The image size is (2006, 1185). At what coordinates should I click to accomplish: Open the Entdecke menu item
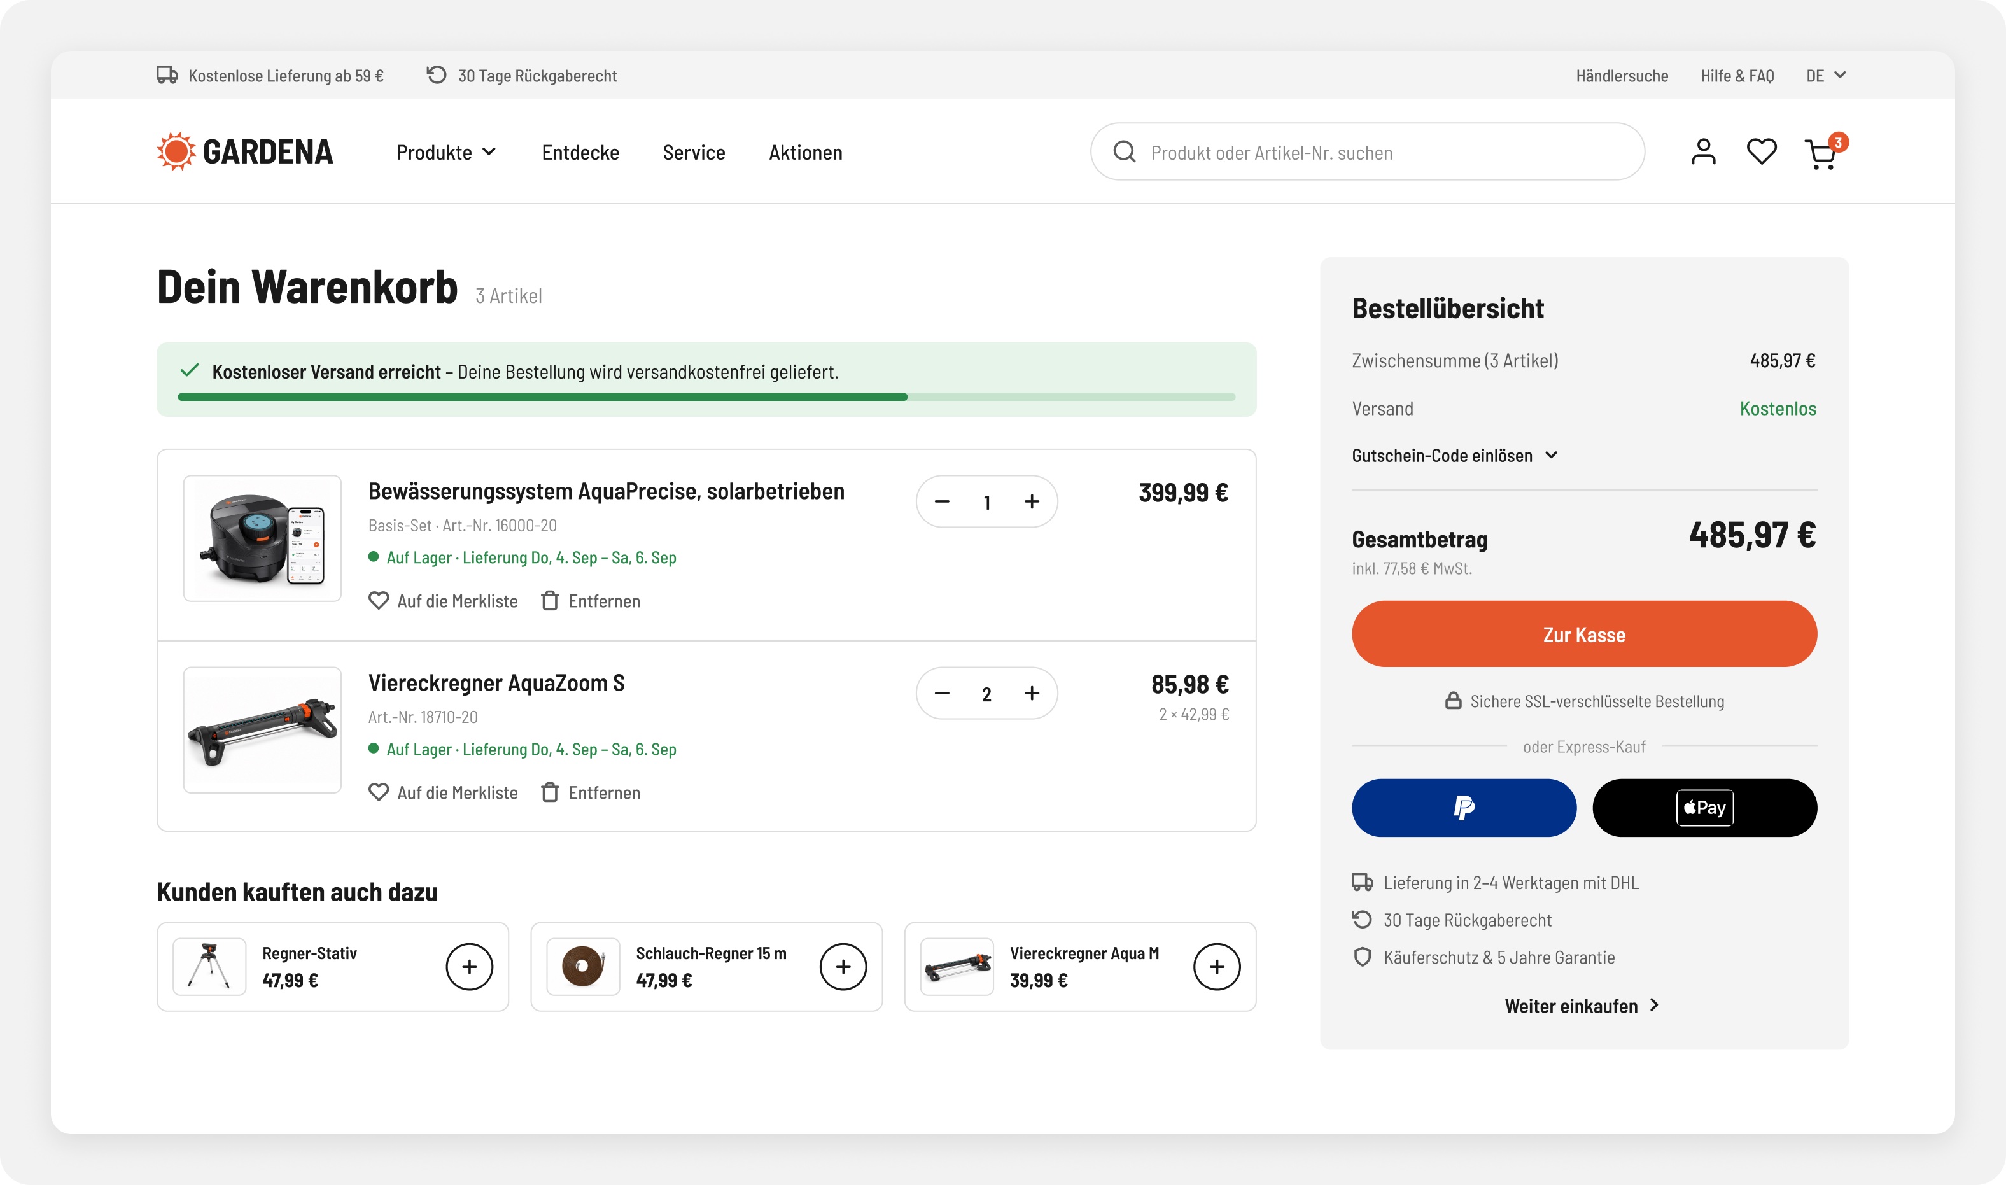point(580,153)
